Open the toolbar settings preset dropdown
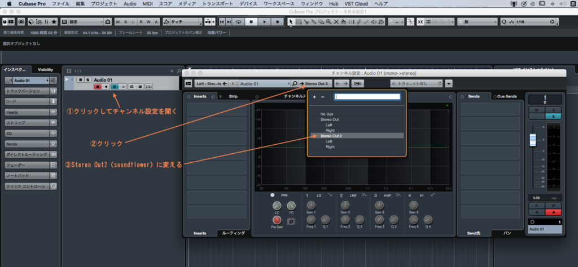 point(86,22)
